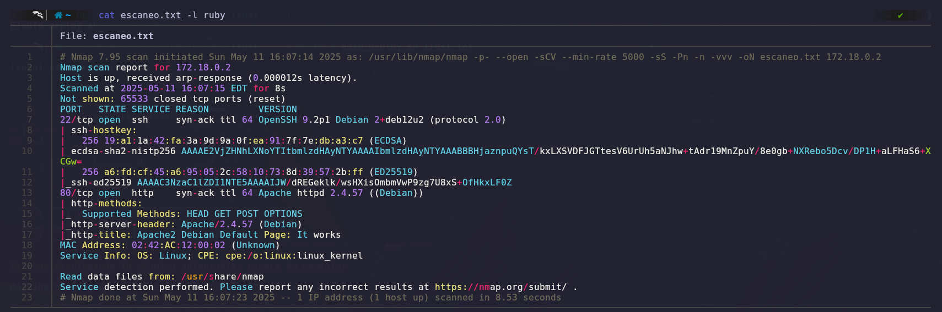Click the 'REASON' column header

pos(192,110)
